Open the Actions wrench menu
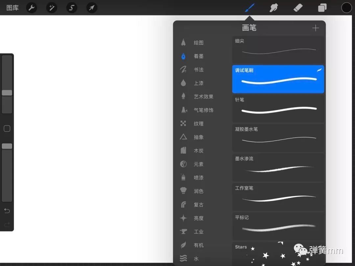Viewport: 355px width, 266px height. pos(32,8)
